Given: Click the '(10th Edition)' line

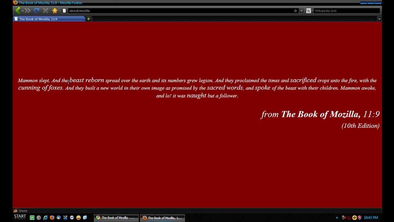Looking at the screenshot, I should (x=360, y=125).
